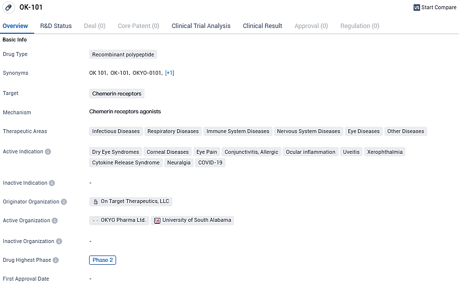The height and width of the screenshot is (283, 459).
Task: Expand the [+1] synonyms link
Action: (x=170, y=73)
